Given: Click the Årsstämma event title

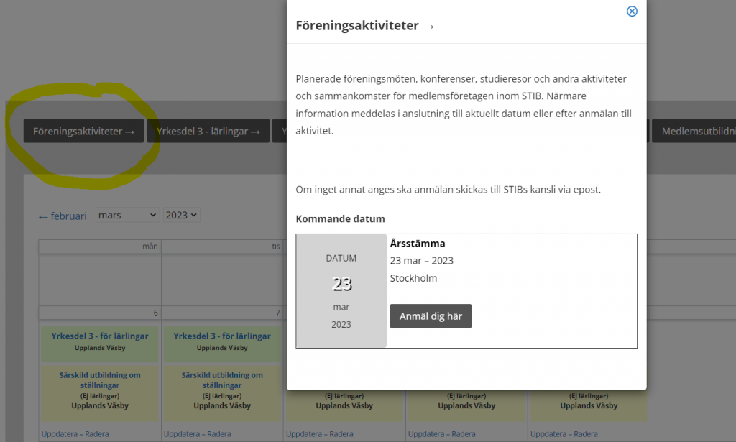Looking at the screenshot, I should [x=417, y=244].
